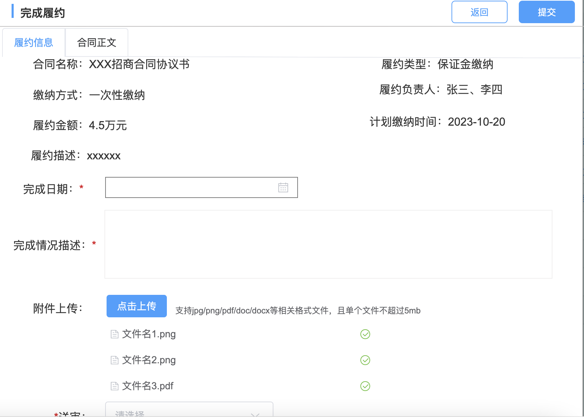This screenshot has height=417, width=584.
Task: Click the 保证金缴纳 fulfillment type value
Action: [x=466, y=64]
